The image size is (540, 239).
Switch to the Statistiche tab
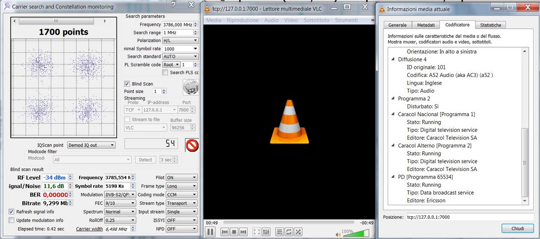491,25
